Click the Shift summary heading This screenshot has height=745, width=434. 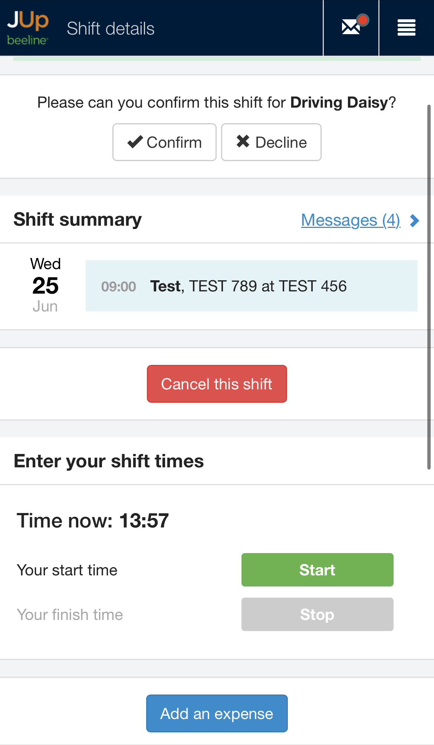point(78,219)
